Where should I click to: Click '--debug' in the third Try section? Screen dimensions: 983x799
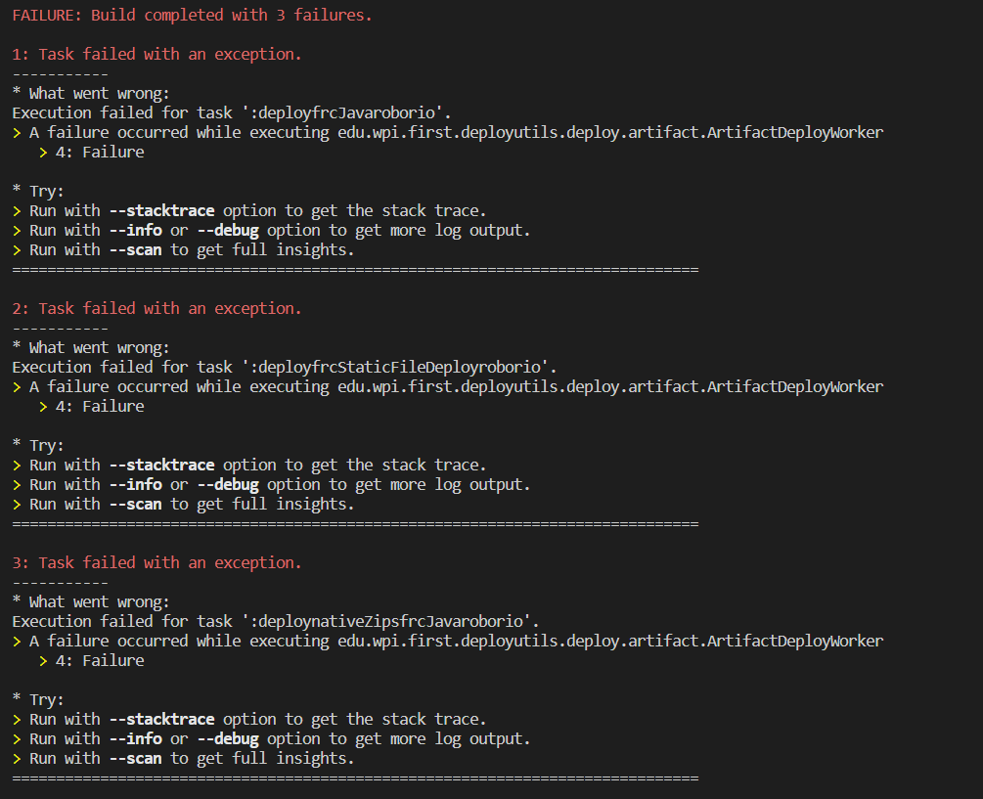(x=228, y=738)
